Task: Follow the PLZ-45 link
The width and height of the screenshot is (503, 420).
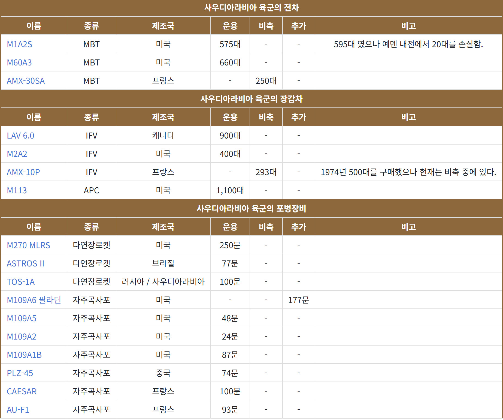Action: click(x=20, y=373)
